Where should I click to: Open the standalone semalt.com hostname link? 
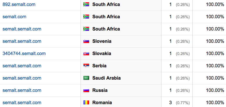[x=14, y=17]
